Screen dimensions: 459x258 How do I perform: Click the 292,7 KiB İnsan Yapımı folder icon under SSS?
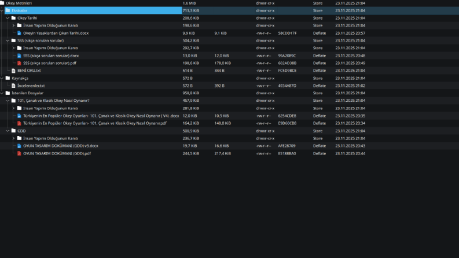pos(19,48)
